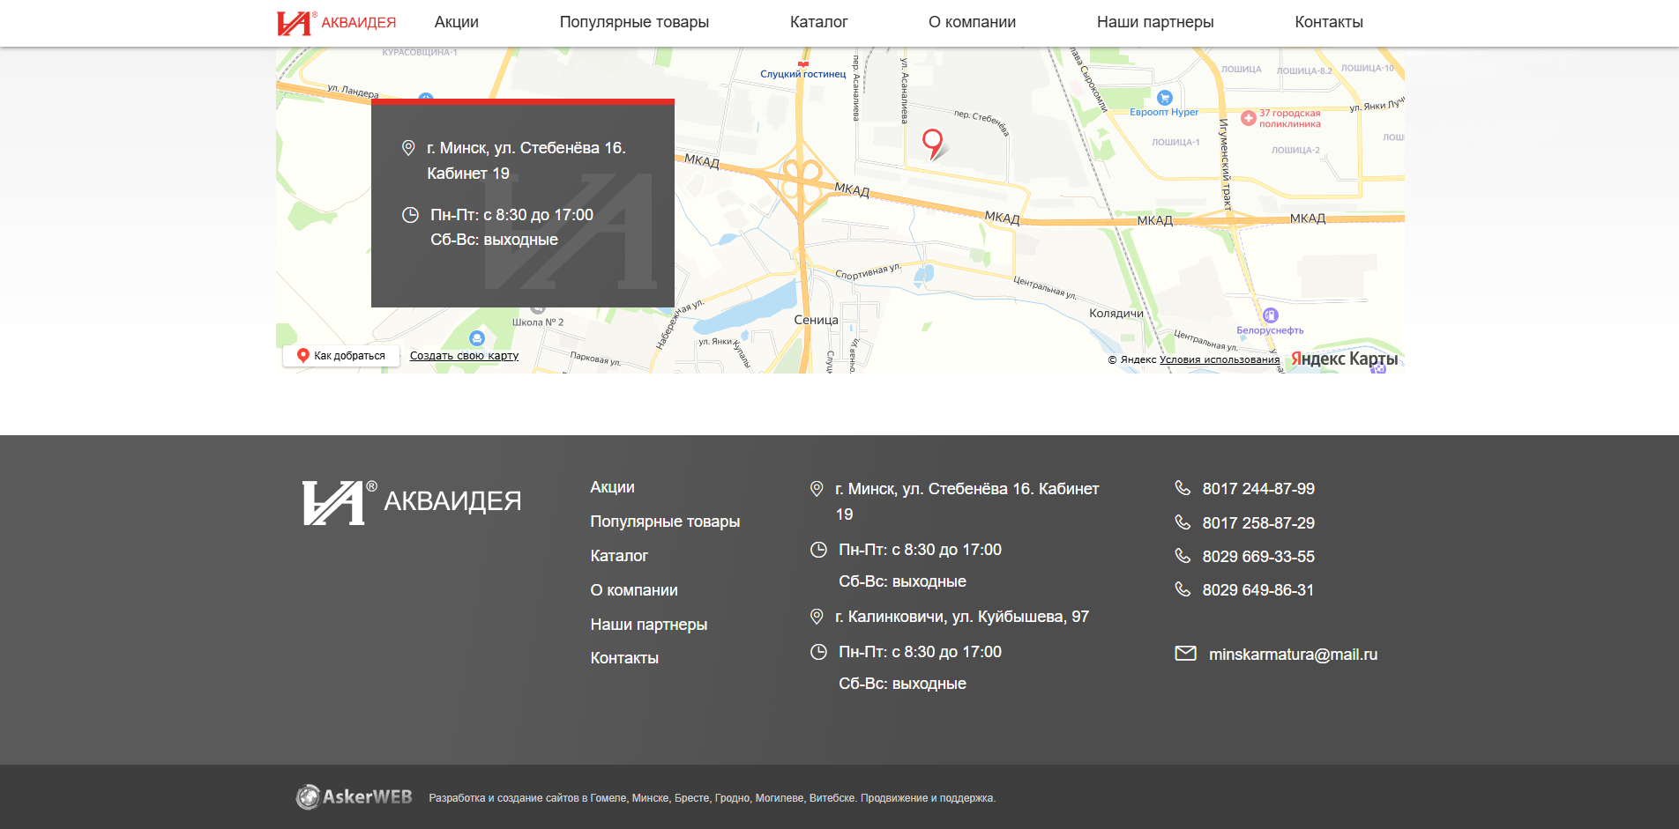The height and width of the screenshot is (829, 1679).
Task: Click the location pin icon in the map address card
Action: (x=408, y=148)
